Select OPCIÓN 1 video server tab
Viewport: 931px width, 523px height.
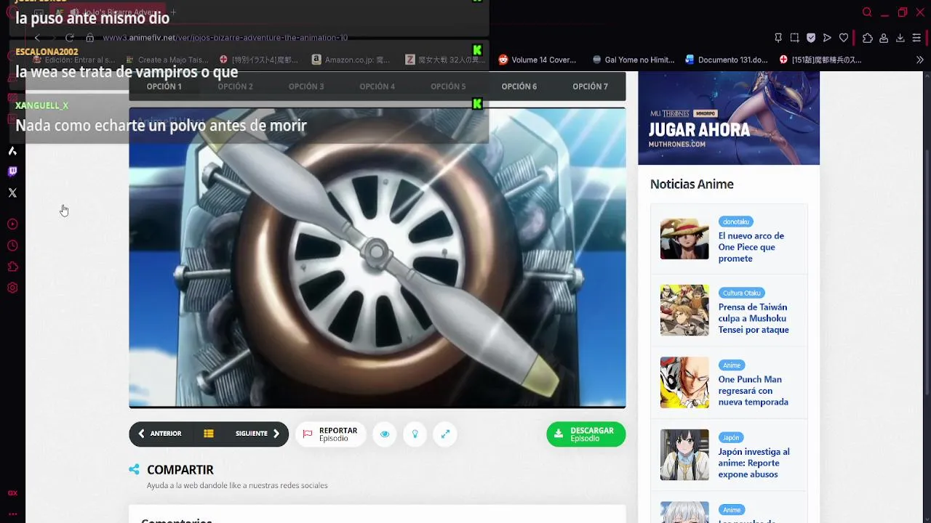pyautogui.click(x=164, y=86)
